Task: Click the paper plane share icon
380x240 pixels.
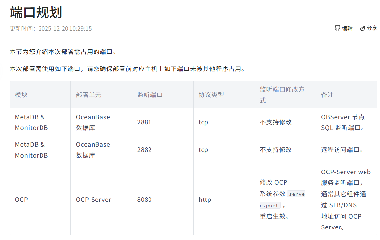Action: (x=362, y=28)
